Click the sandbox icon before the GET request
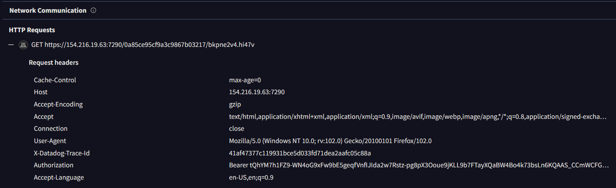Viewport: 616px width, 188px height. point(23,45)
